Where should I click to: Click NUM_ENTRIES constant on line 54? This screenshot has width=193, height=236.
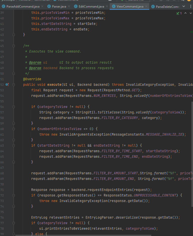[x=105, y=96]
